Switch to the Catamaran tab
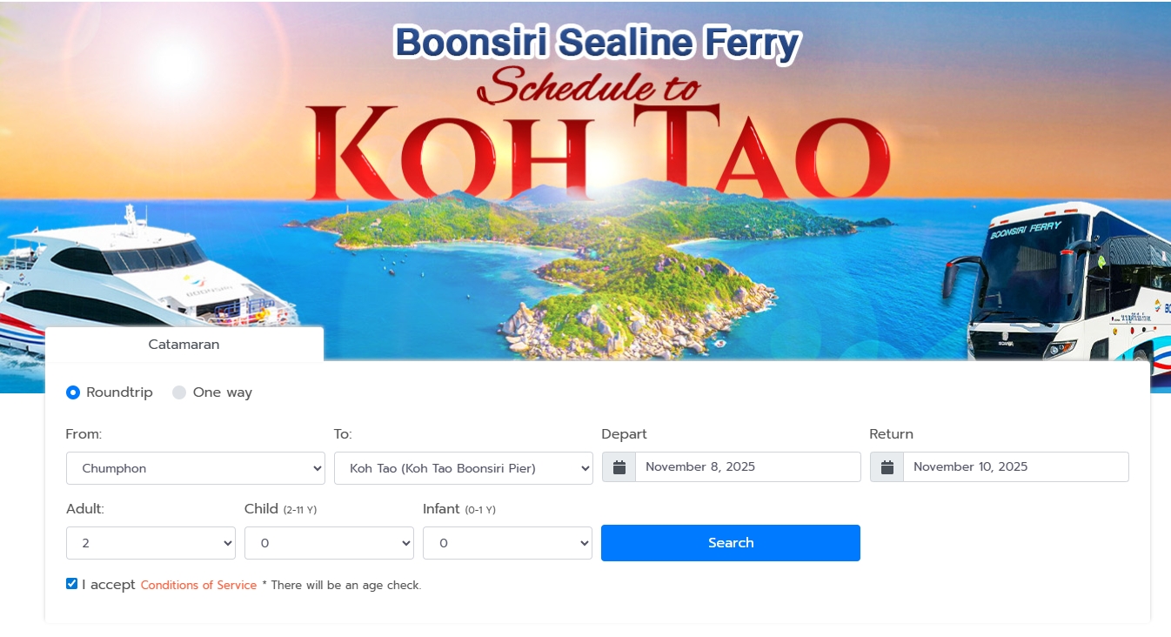This screenshot has height=637, width=1171. [x=184, y=345]
